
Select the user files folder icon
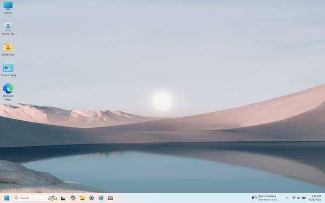coord(8,49)
